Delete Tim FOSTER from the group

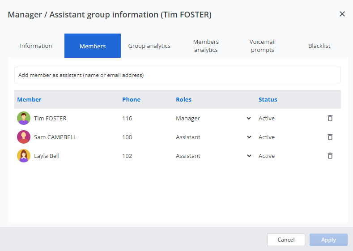click(x=330, y=119)
